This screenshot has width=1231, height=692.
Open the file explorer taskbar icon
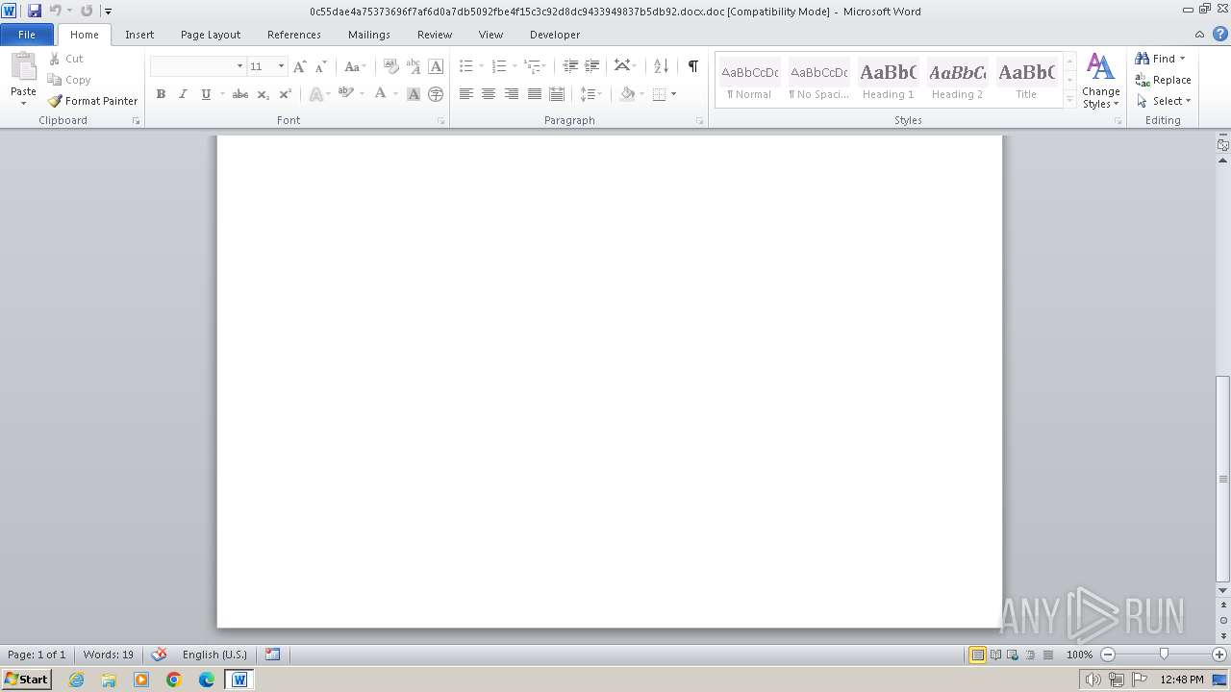[109, 680]
